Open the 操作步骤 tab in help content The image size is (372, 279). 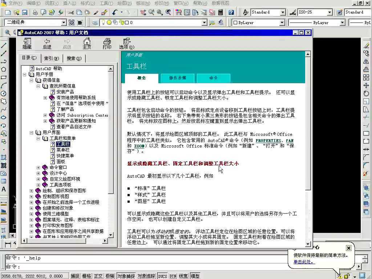pos(177,78)
